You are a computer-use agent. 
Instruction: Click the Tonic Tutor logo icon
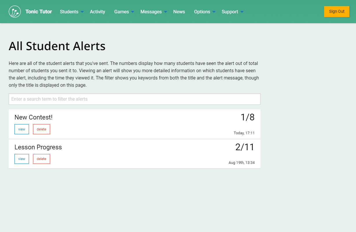pyautogui.click(x=15, y=12)
